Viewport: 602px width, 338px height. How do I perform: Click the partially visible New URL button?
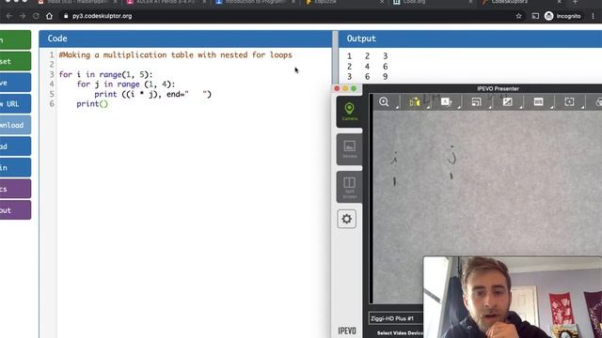point(15,104)
